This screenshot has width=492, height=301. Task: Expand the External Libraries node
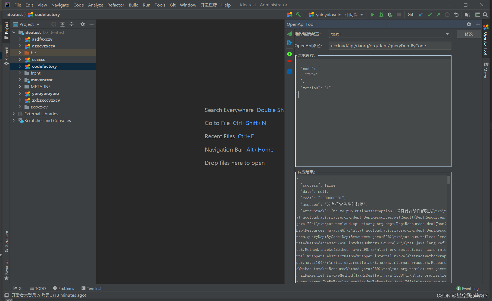pyautogui.click(x=14, y=114)
